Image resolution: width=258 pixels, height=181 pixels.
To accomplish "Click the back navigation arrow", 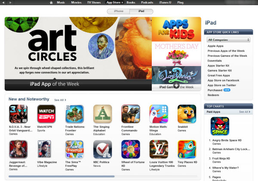I will coord(3,3).
